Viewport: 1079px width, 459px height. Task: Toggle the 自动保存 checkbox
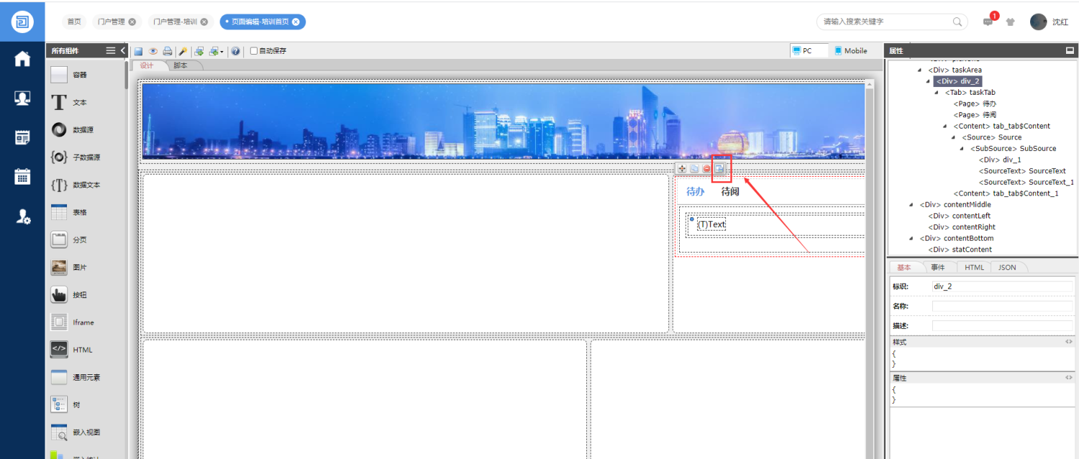pos(254,51)
